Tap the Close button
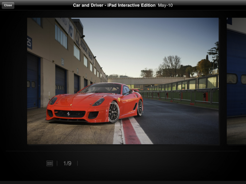246x184 pixels. (x=8, y=5)
